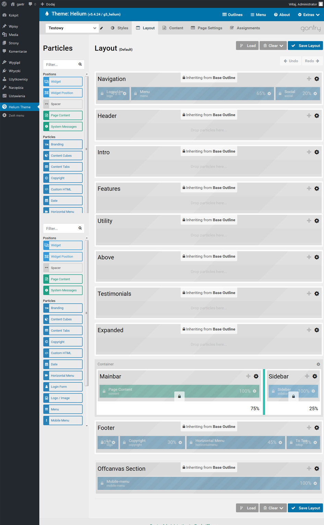The height and width of the screenshot is (525, 324).
Task: Click the lock icon under Page Content
Action: [179, 396]
